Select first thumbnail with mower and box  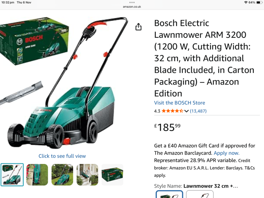[x=12, y=175]
